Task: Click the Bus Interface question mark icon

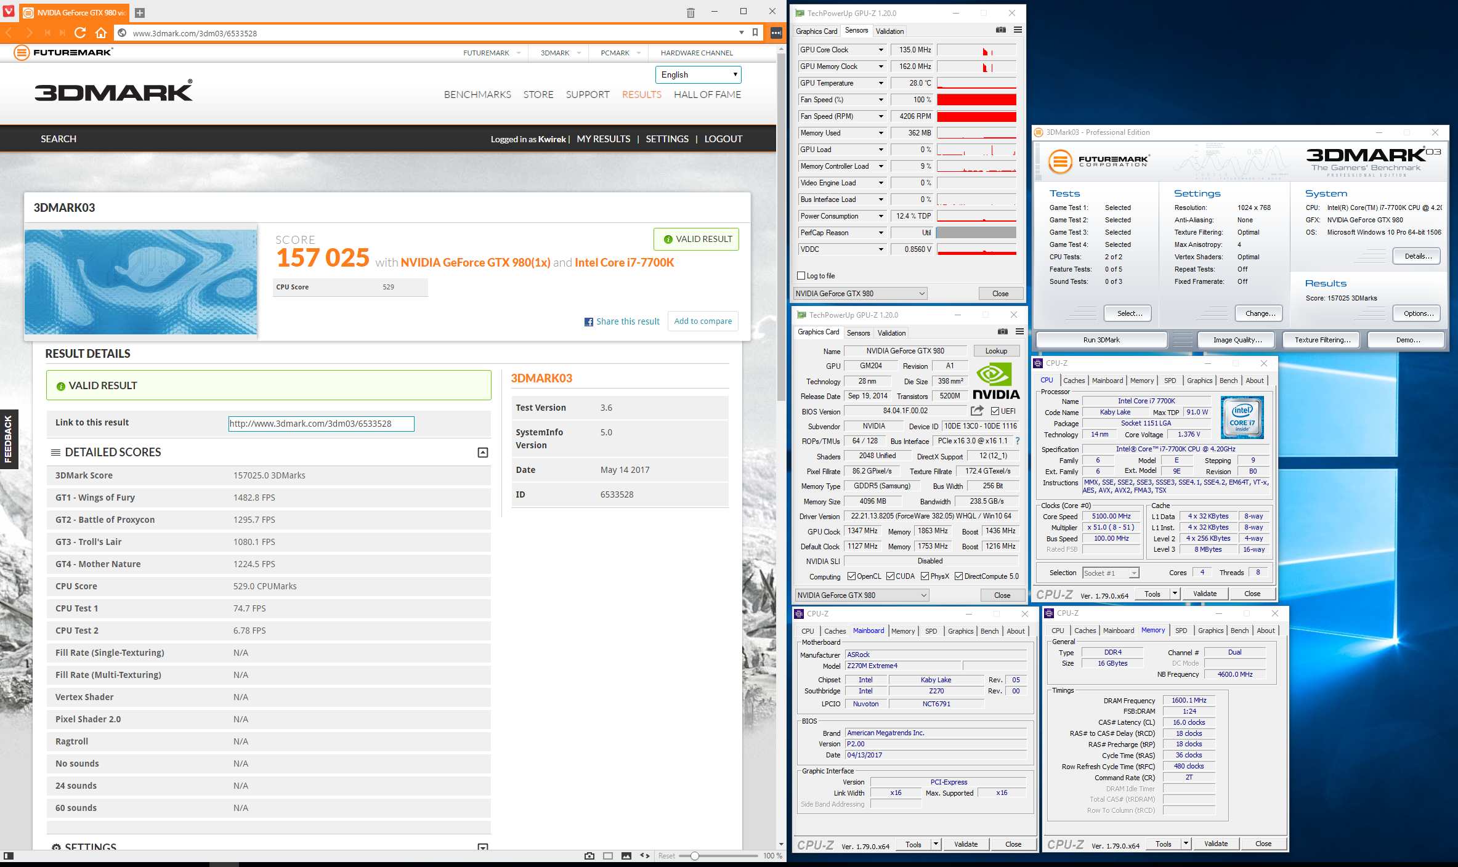Action: click(x=1018, y=441)
